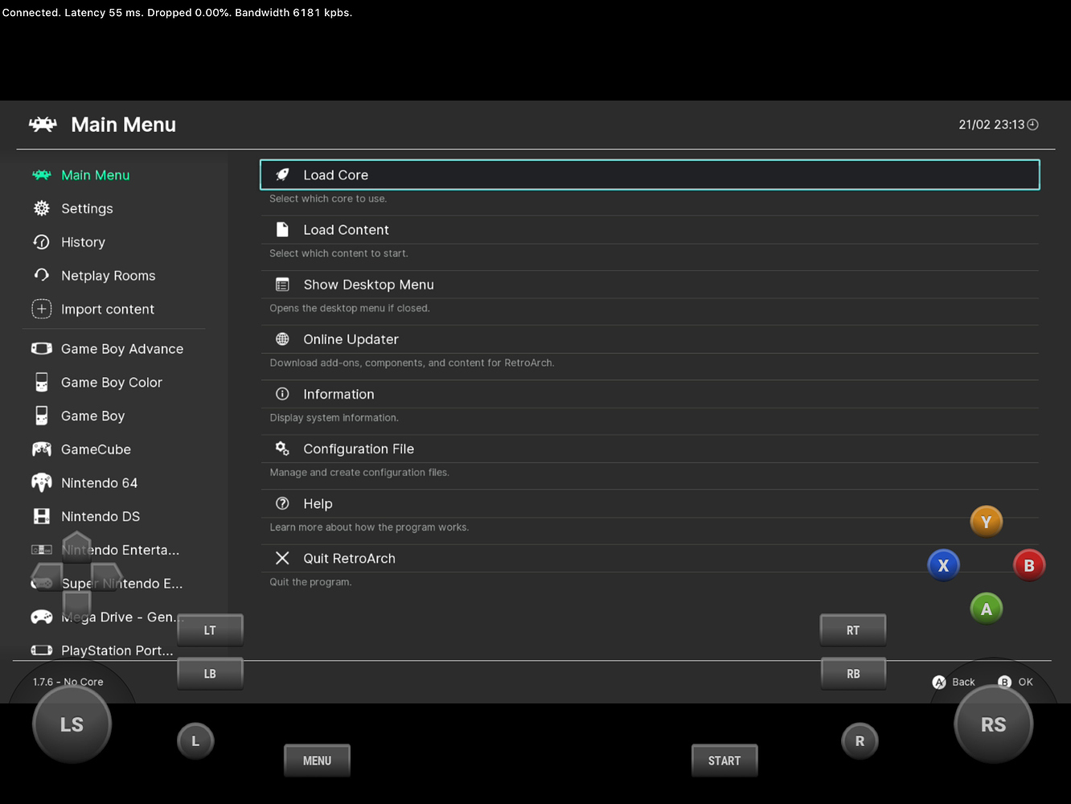Tap the blue X gamepad button

[x=944, y=565]
